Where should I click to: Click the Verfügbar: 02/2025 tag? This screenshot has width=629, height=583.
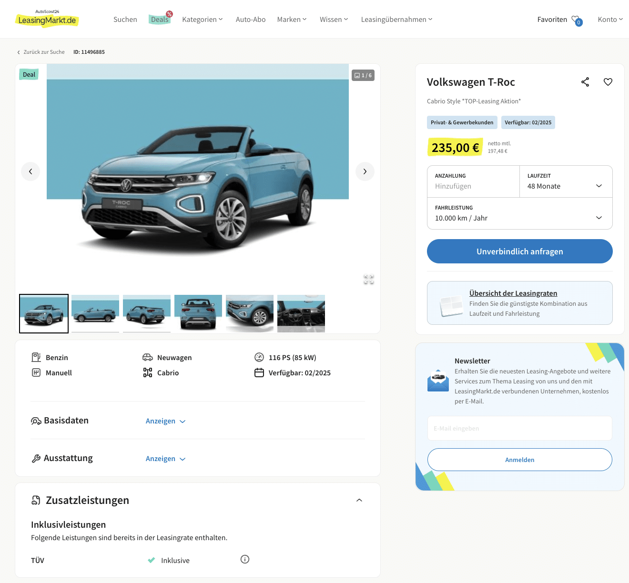528,122
